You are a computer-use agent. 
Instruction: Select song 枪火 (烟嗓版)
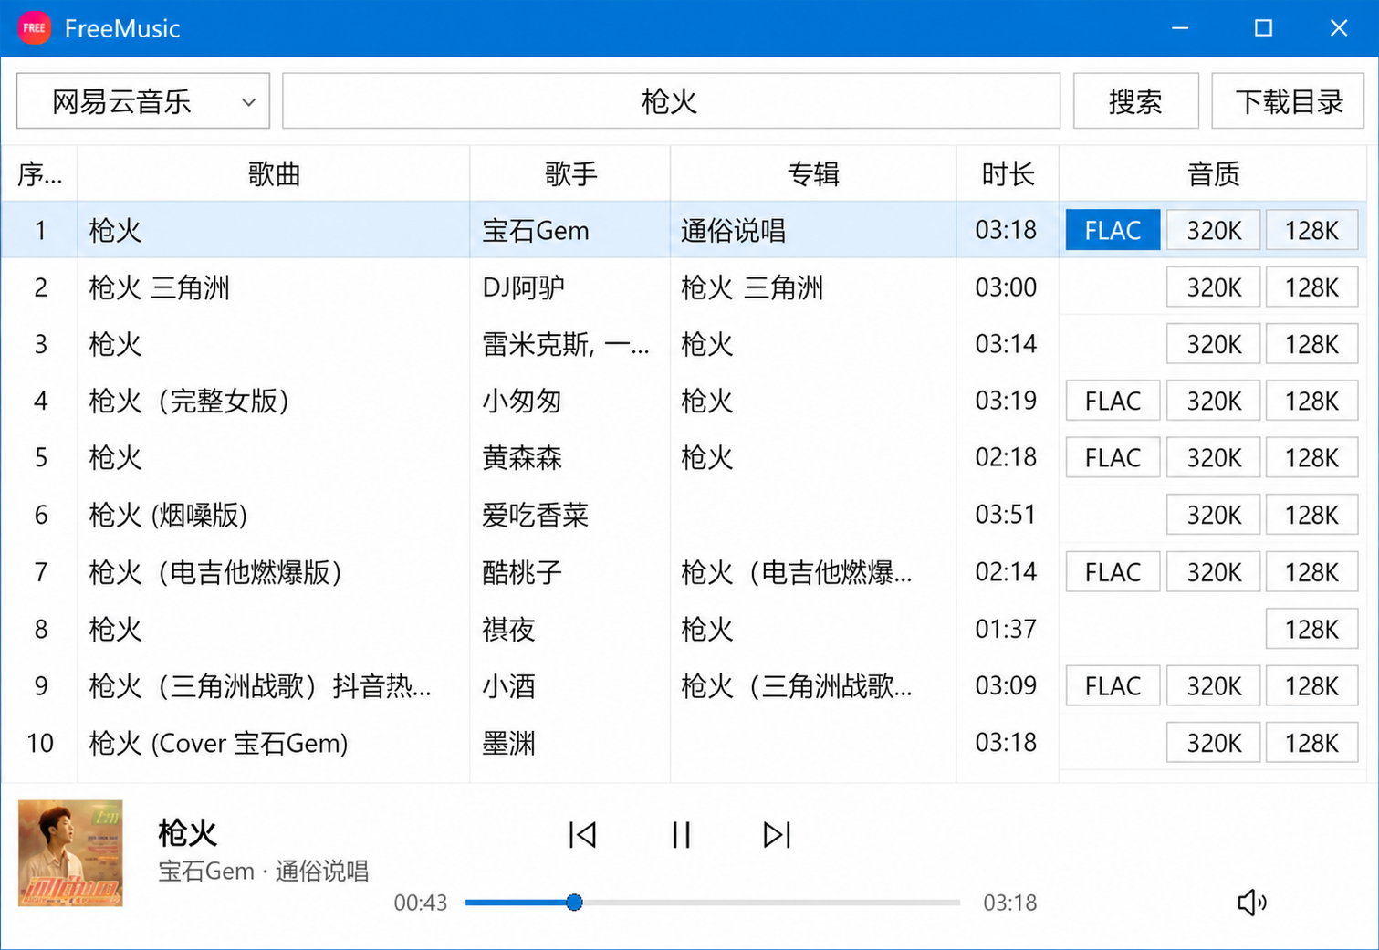(168, 515)
